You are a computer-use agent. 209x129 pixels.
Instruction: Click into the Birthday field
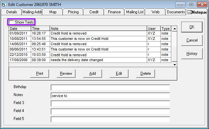coord(110,87)
